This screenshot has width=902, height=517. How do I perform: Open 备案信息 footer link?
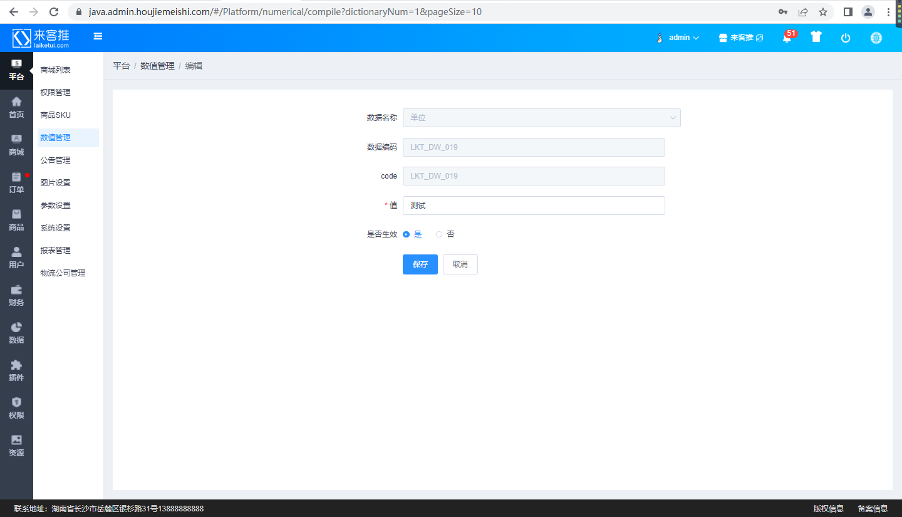coord(873,509)
